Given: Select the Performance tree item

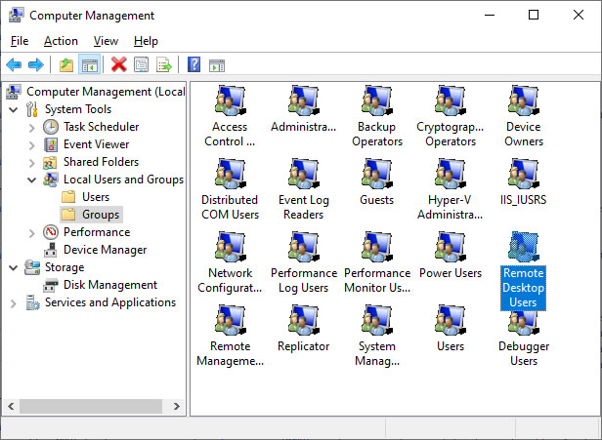Looking at the screenshot, I should click(x=97, y=232).
